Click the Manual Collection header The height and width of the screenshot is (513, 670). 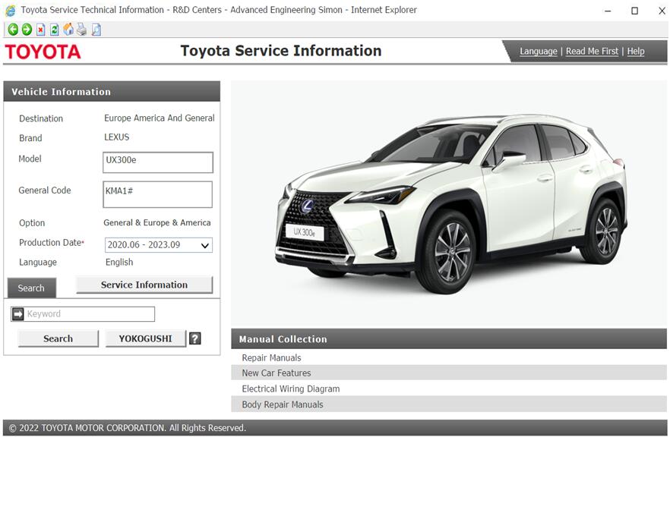click(449, 339)
